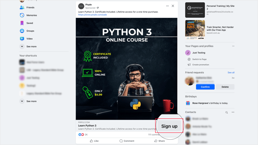
Task: Open the Groups icon in sidebar
Action: pos(22,31)
